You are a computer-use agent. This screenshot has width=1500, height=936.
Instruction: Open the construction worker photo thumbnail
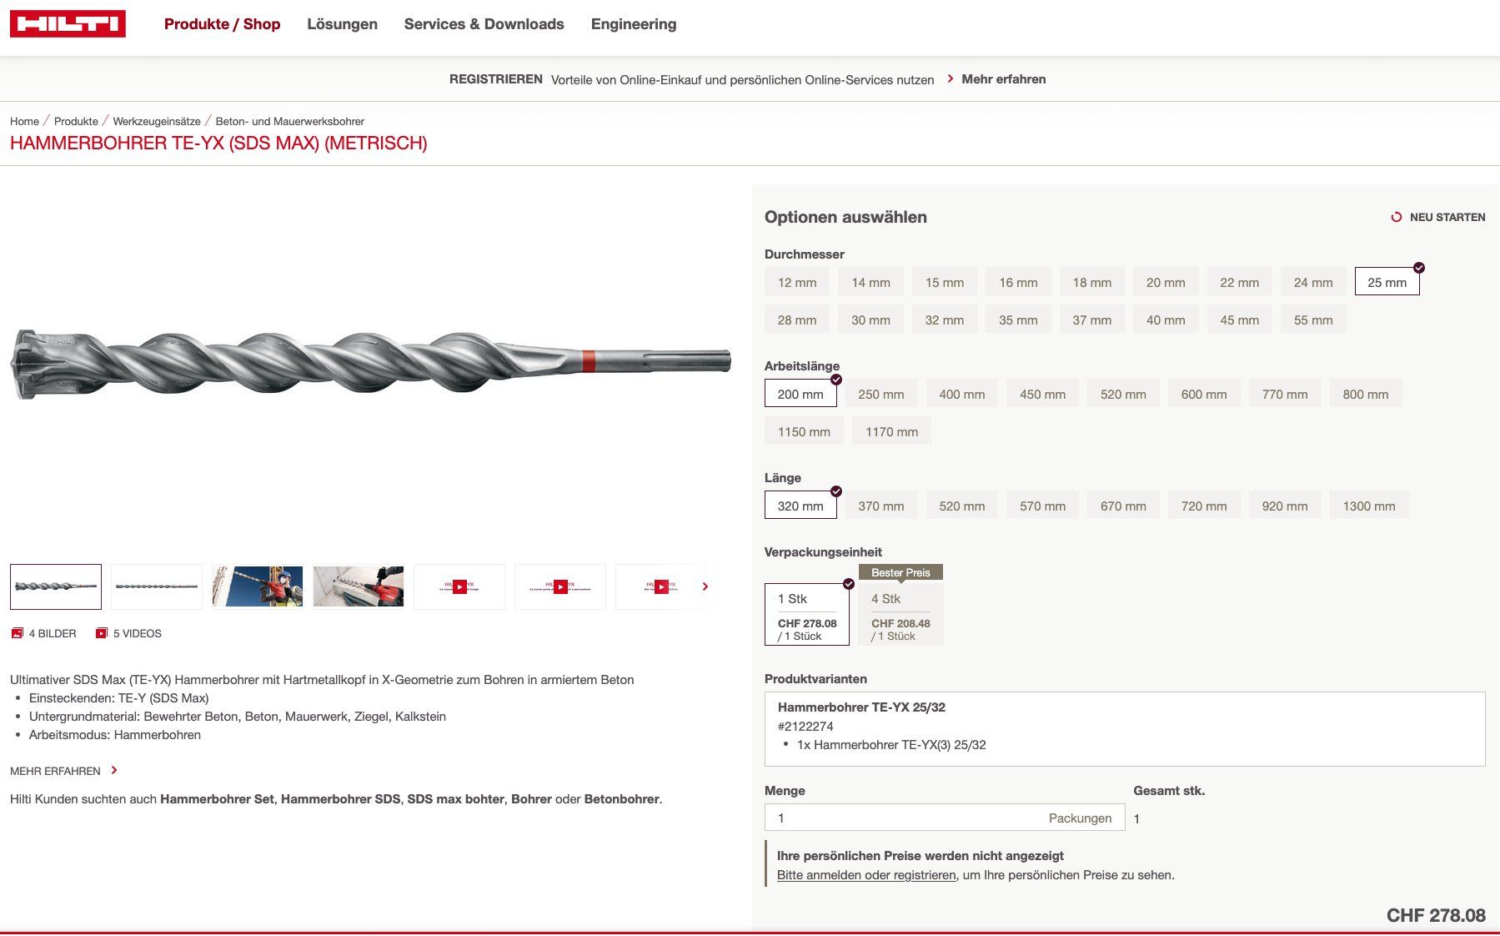pyautogui.click(x=257, y=587)
